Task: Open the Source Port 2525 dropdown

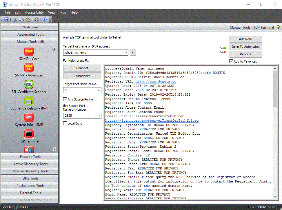Action: click(99, 116)
